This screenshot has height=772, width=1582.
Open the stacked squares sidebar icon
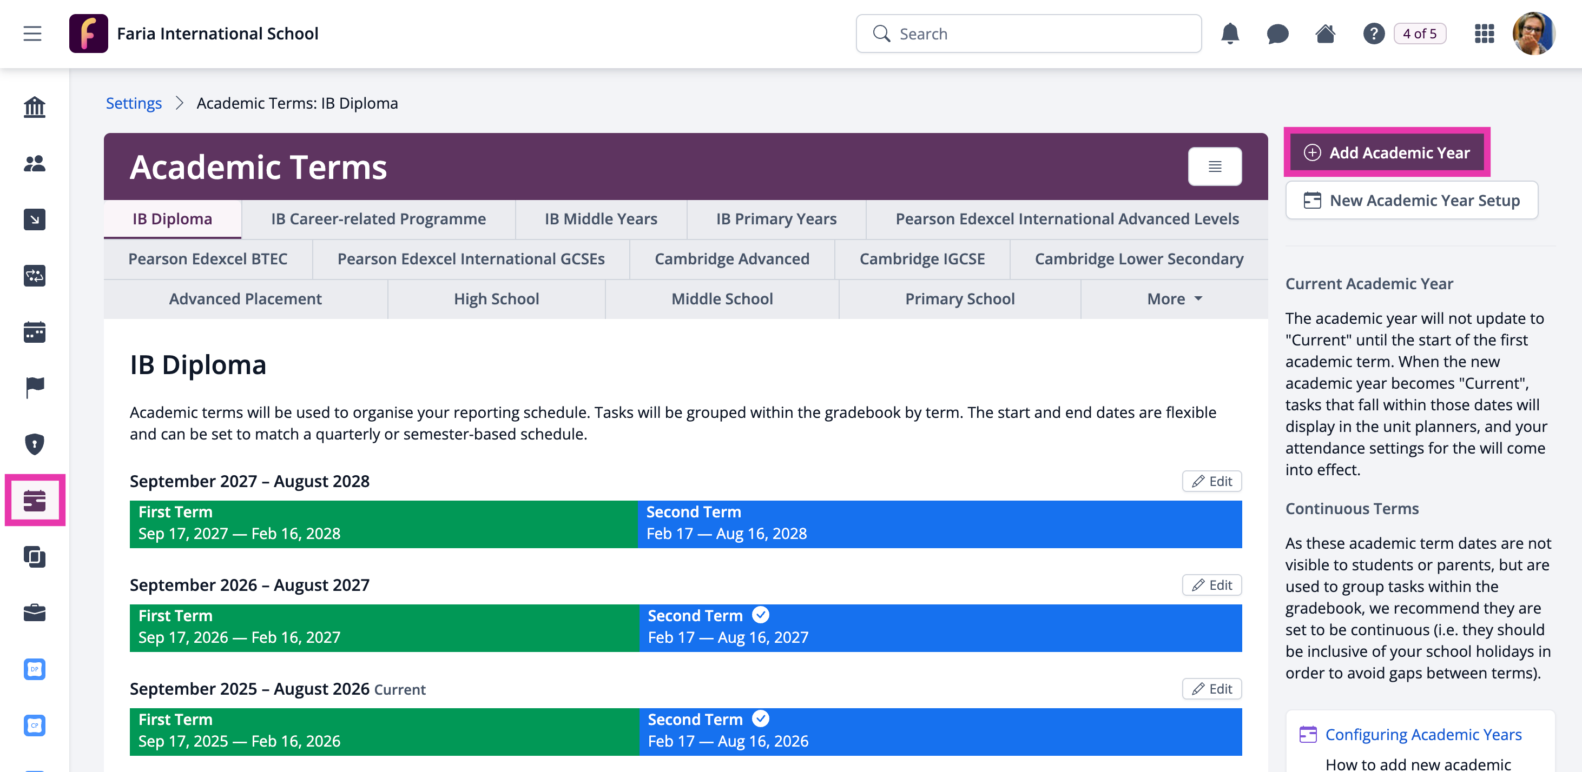pos(35,557)
